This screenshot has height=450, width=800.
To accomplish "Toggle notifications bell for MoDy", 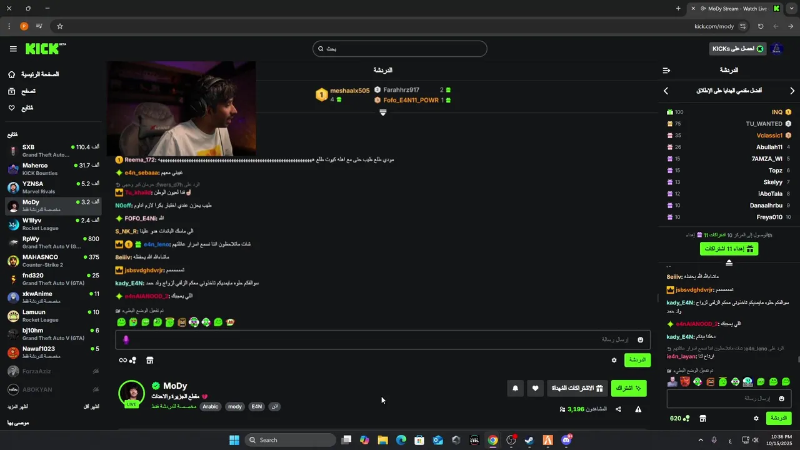I will 515,388.
